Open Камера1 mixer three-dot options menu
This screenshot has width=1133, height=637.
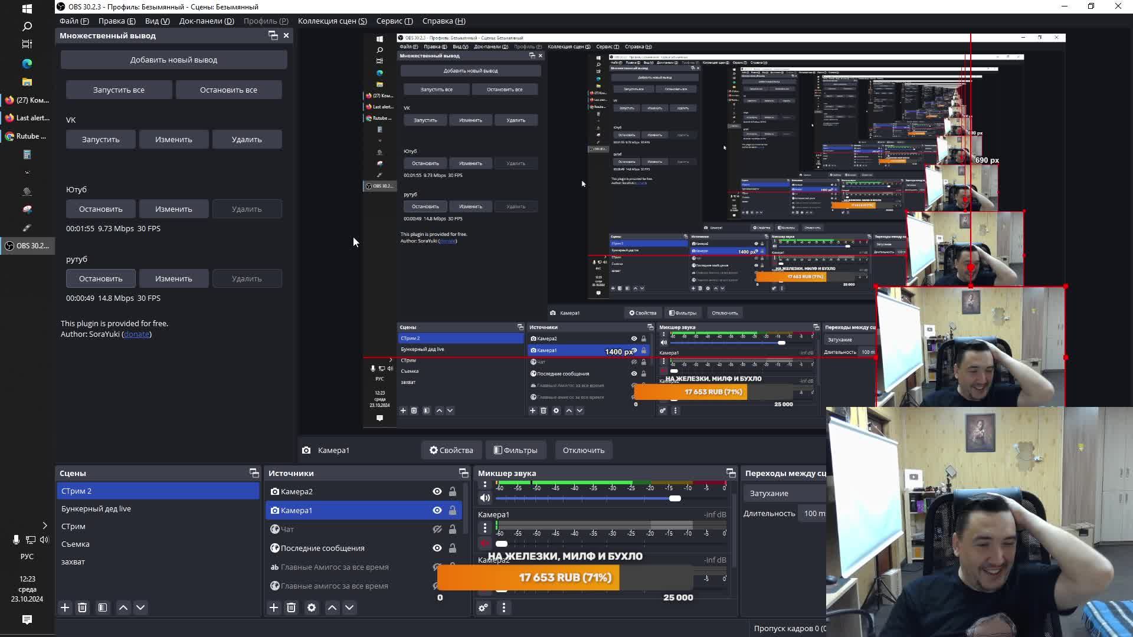tap(485, 527)
